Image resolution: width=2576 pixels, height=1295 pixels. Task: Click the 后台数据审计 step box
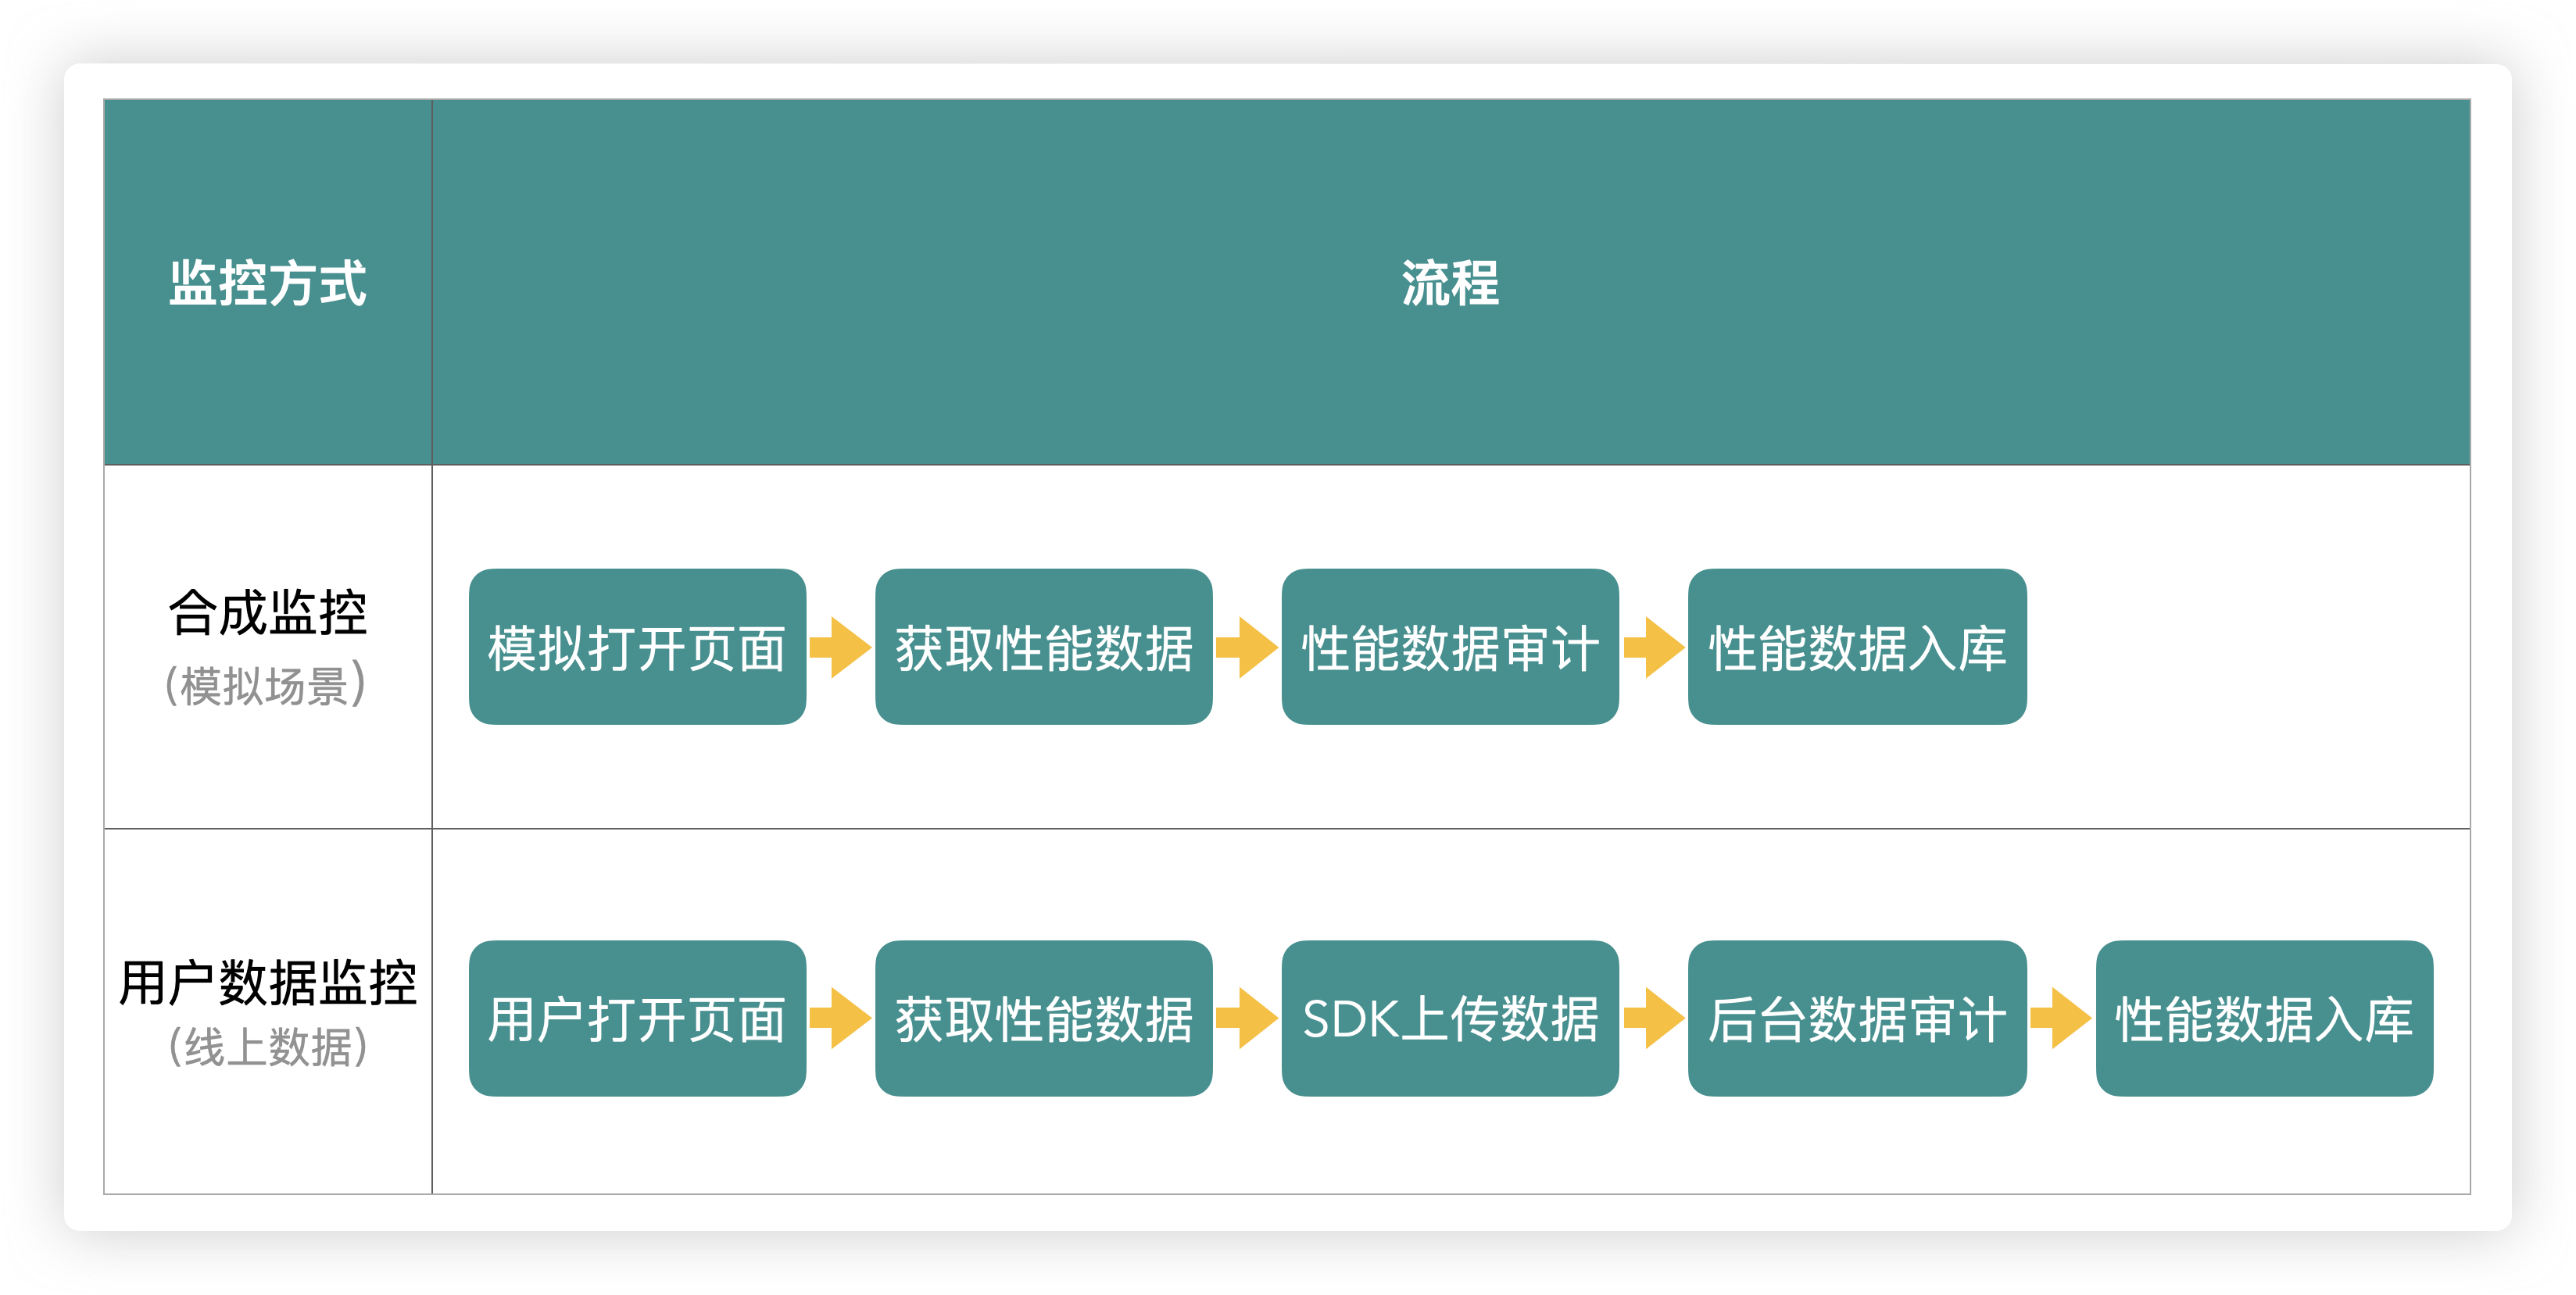[x=1857, y=1019]
